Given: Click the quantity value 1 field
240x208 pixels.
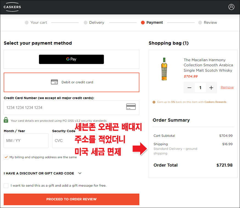Looking at the screenshot, I should coord(200,88).
